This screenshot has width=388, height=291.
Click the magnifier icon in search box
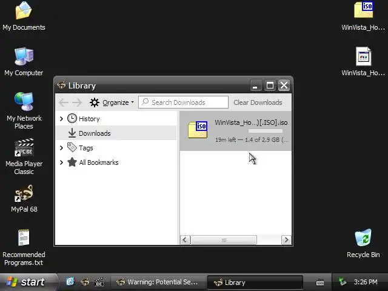pyautogui.click(x=145, y=102)
